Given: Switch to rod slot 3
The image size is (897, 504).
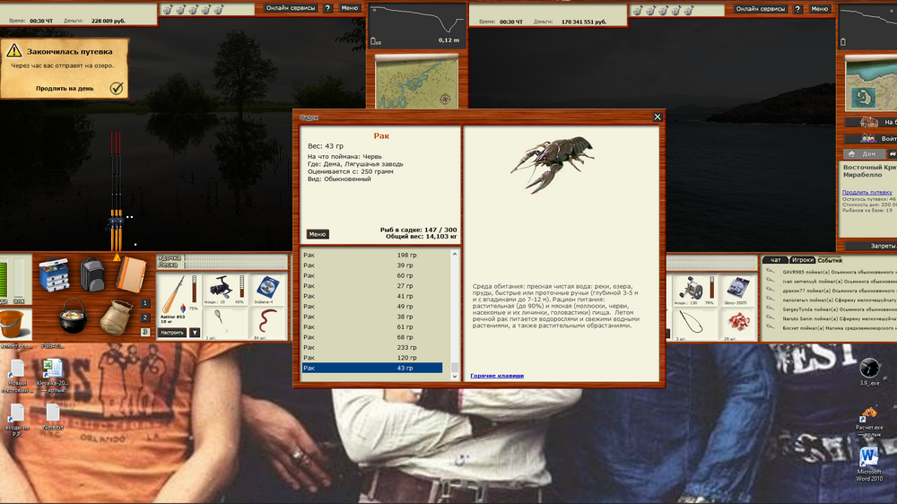Looking at the screenshot, I should (144, 332).
